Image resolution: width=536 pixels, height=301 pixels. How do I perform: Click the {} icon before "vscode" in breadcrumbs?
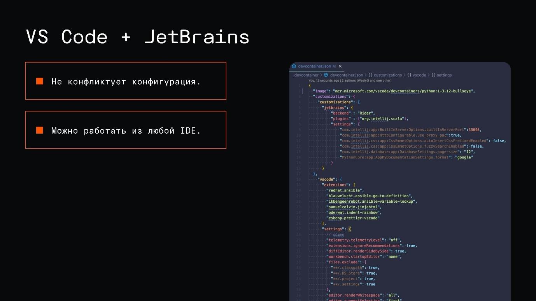tap(408, 75)
